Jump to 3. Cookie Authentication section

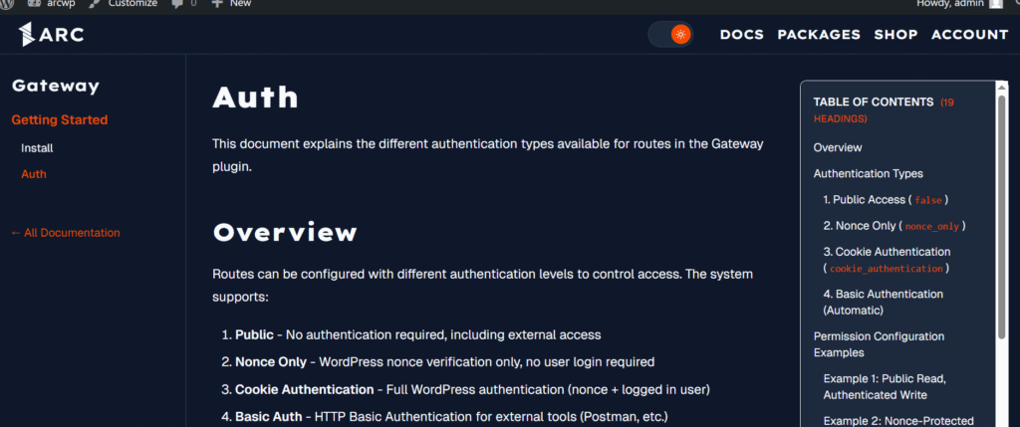(x=888, y=260)
